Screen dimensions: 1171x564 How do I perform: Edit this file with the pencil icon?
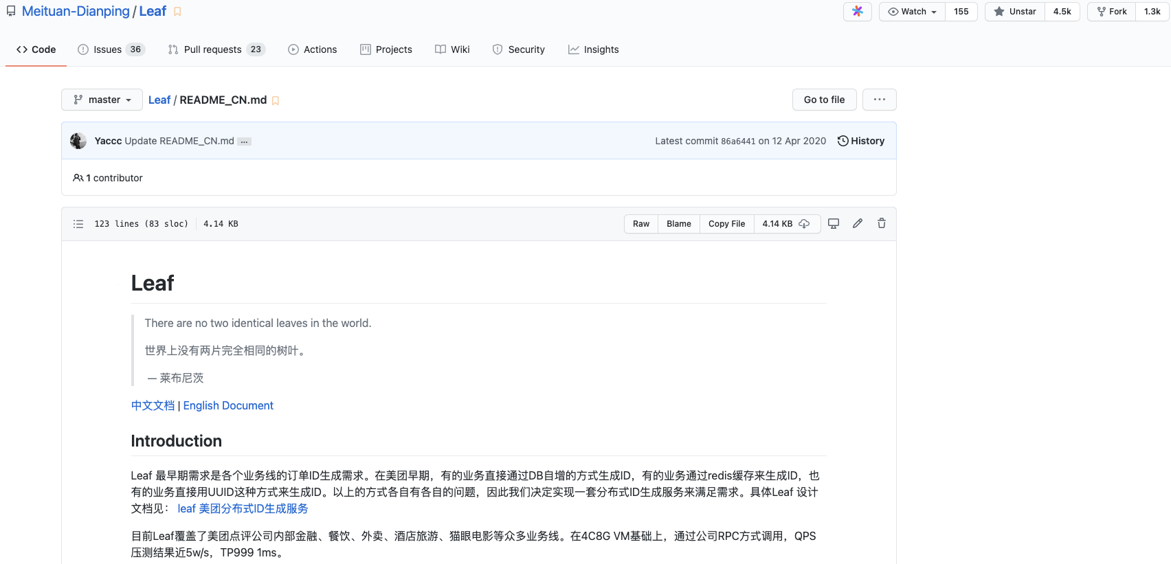858,224
